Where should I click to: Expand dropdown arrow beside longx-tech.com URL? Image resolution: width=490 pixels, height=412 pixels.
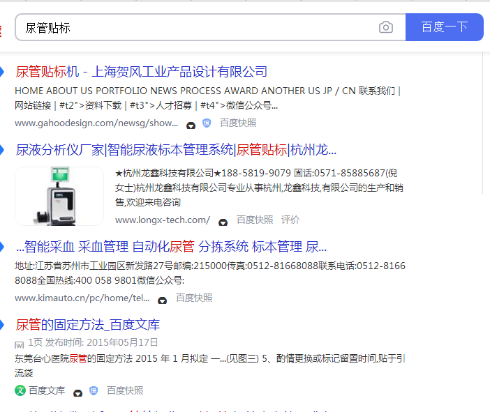click(223, 222)
